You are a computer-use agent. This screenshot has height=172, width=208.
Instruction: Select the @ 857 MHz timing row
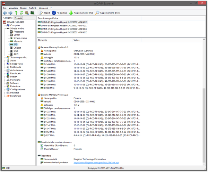[x=89, y=136]
